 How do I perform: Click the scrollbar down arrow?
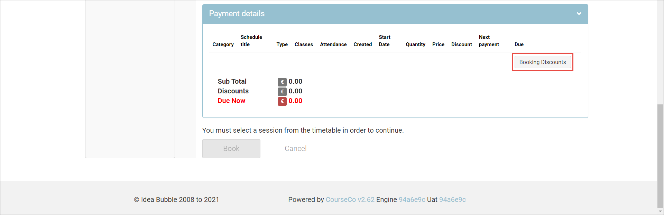coord(660,211)
